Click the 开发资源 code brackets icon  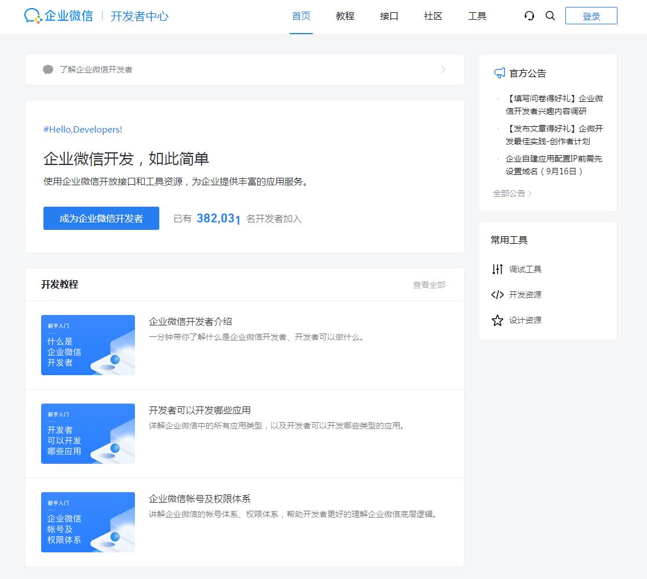pyautogui.click(x=497, y=295)
